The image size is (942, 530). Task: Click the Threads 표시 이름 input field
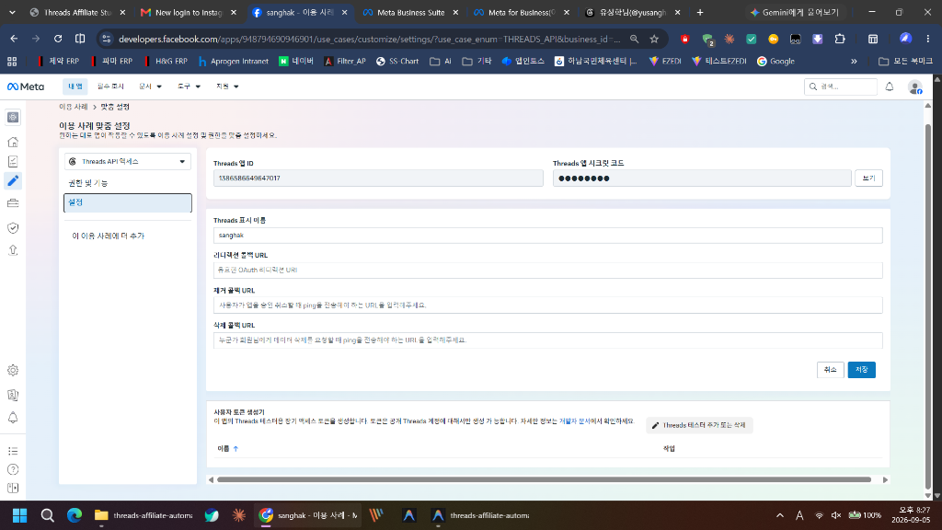click(548, 235)
